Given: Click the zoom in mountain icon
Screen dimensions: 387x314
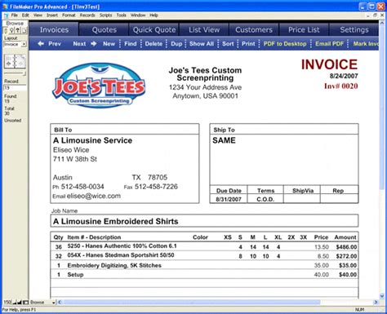Looking at the screenshot, I should point(20,302).
